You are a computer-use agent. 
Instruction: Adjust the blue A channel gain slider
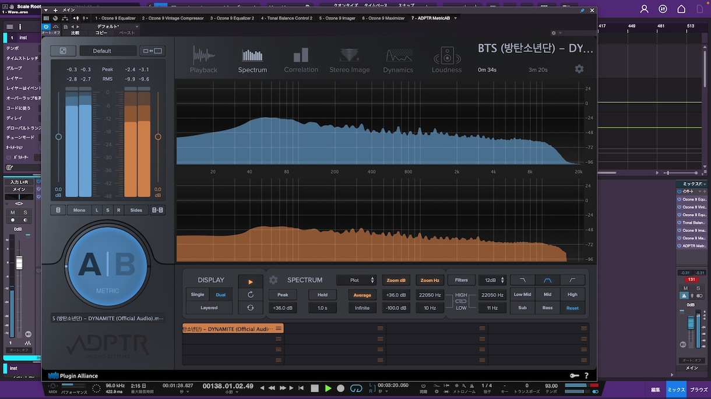pyautogui.click(x=58, y=137)
